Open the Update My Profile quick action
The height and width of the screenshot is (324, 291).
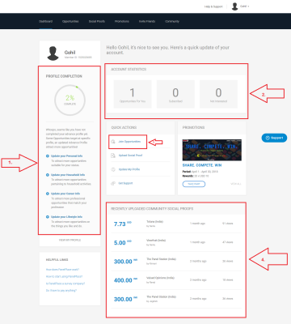click(x=129, y=169)
